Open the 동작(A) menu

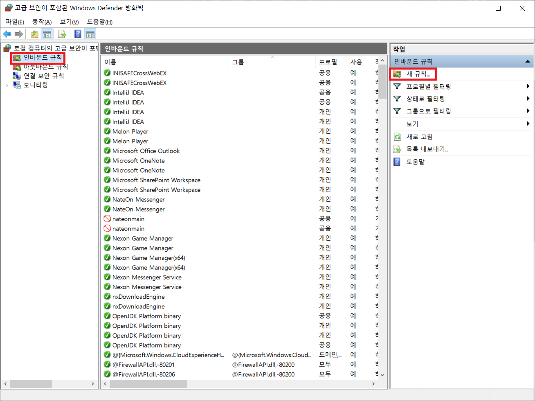click(x=42, y=22)
